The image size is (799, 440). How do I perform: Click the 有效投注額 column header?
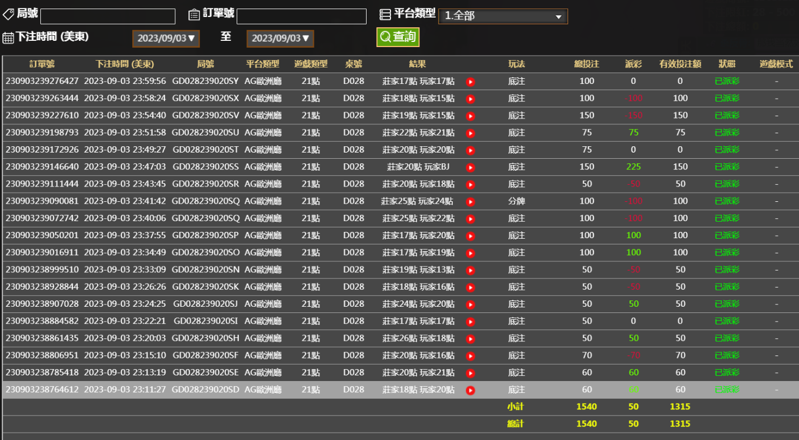pos(680,64)
